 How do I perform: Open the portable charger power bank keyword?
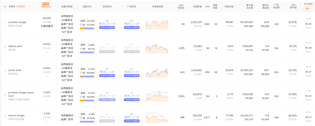click(21, 94)
